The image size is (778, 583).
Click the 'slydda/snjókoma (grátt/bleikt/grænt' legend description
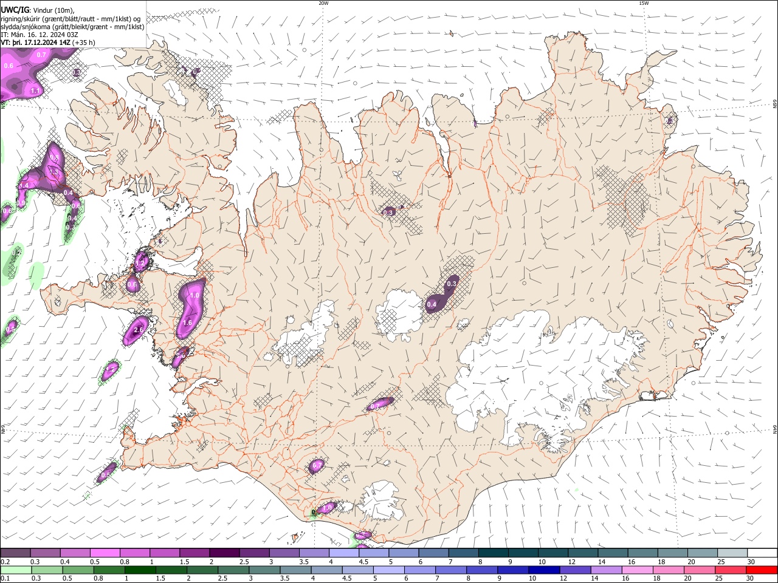72,27
